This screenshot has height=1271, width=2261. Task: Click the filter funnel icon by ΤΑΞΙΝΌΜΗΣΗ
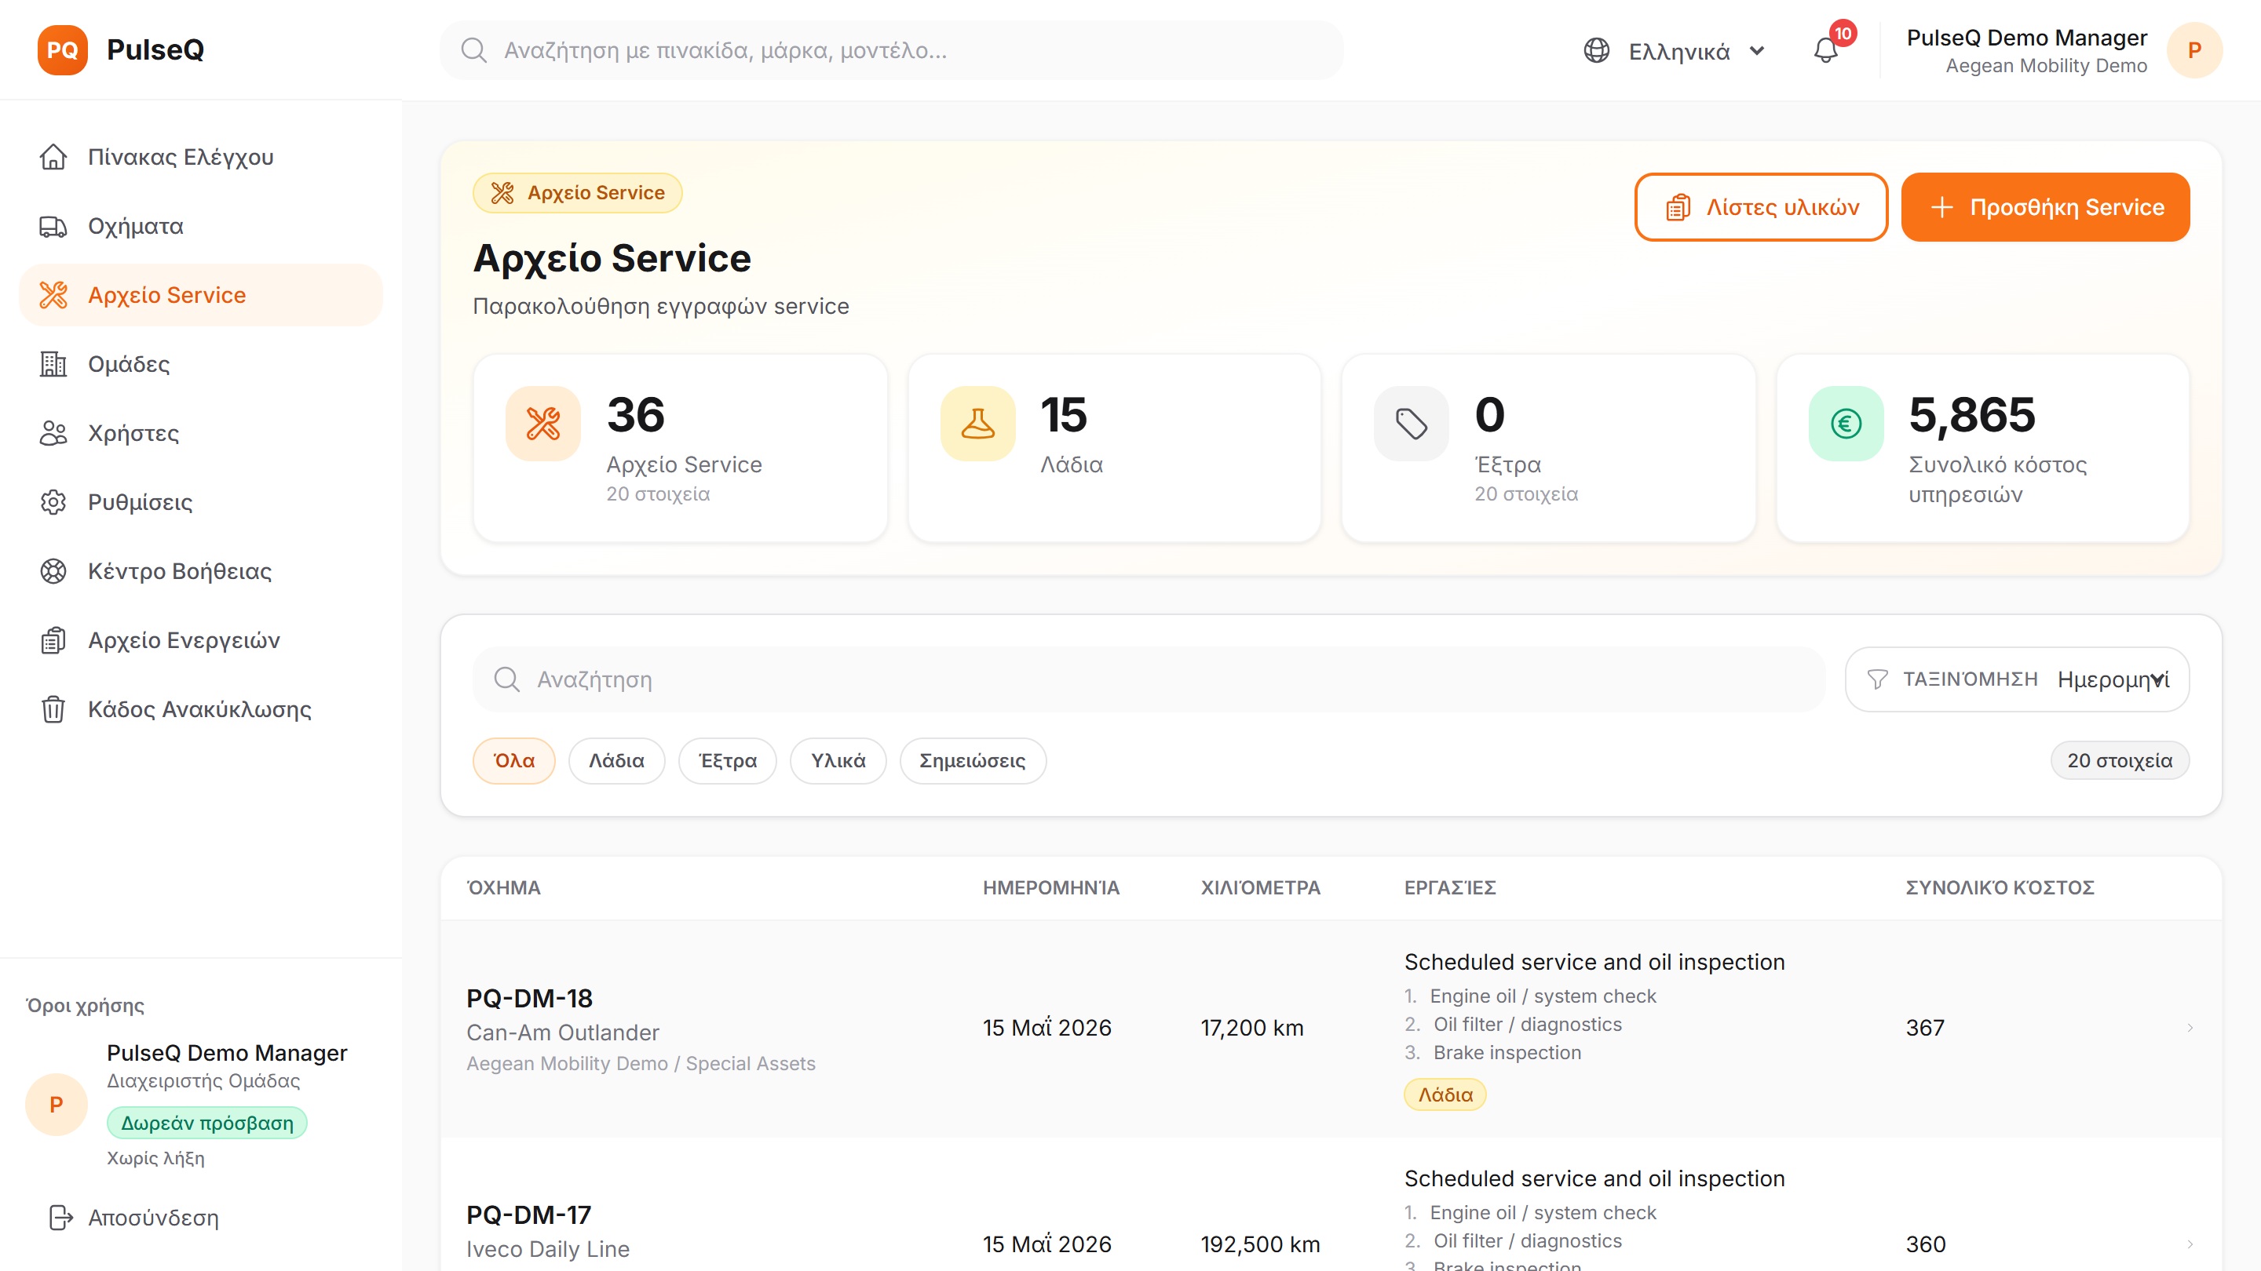pyautogui.click(x=1876, y=679)
